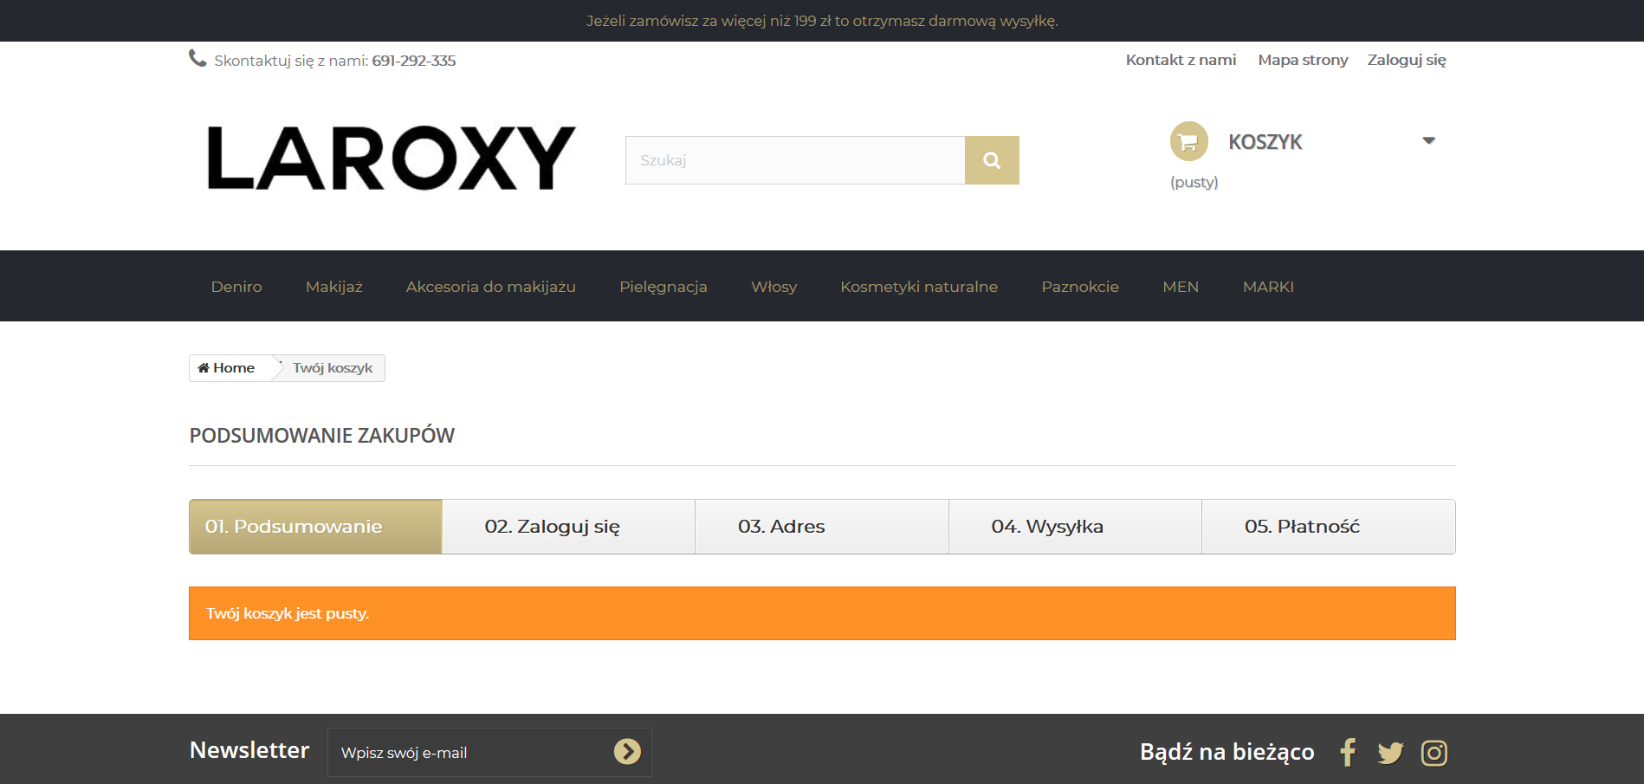Click the free shipping banner text
Viewport: 1644px width, 784px height.
point(822,21)
